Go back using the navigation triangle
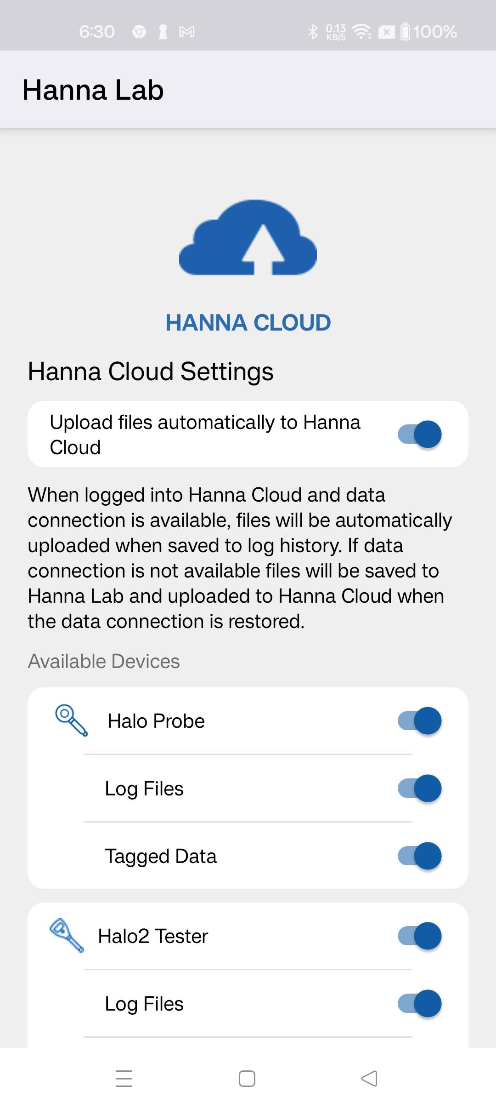 [369, 1079]
